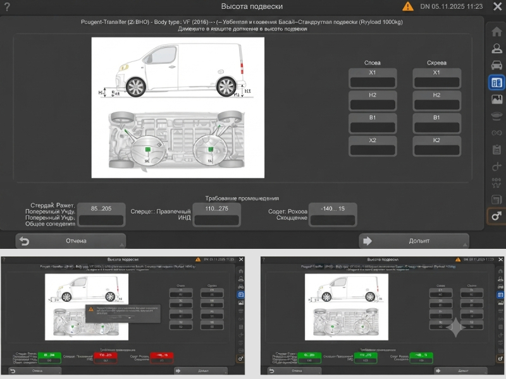Click the warning icon inside the lower-left window dialog
The image size is (506, 379).
tap(91, 309)
